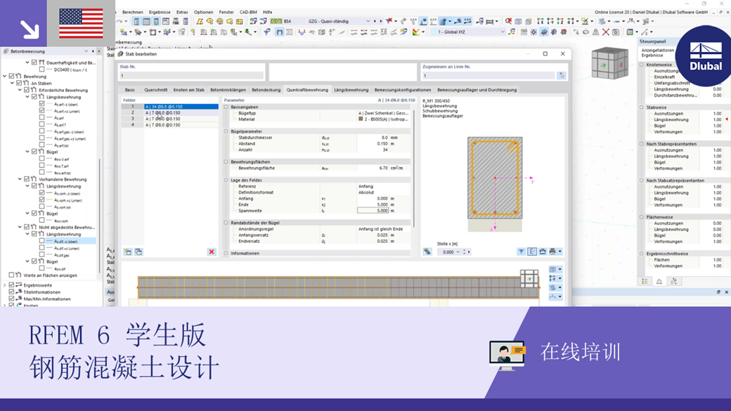Check the As,dif,-z (oben) checkbox

(x=42, y=241)
